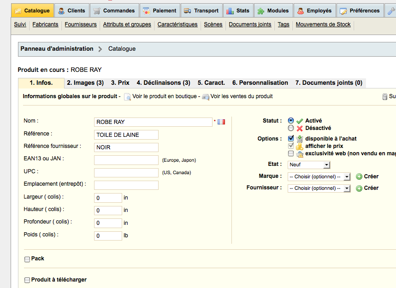
Task: Click the trash delete icon
Action: (x=384, y=97)
